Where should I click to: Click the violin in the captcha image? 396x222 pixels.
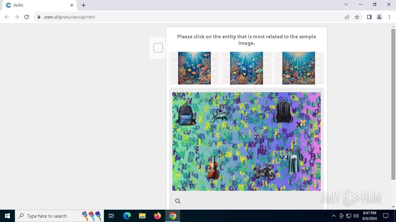[x=213, y=168]
